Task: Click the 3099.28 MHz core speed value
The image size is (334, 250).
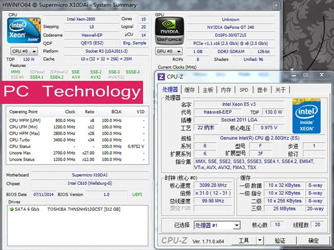Action: [213, 185]
